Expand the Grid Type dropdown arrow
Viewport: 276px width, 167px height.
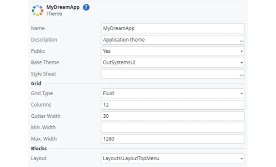242,93
